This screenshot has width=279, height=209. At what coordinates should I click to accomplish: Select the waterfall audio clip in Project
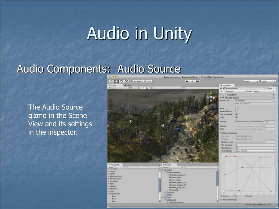tap(174, 190)
